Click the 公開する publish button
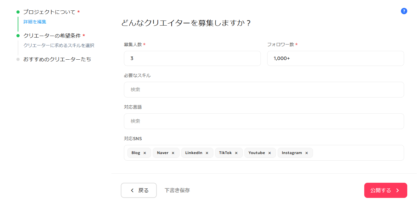 coord(385,190)
